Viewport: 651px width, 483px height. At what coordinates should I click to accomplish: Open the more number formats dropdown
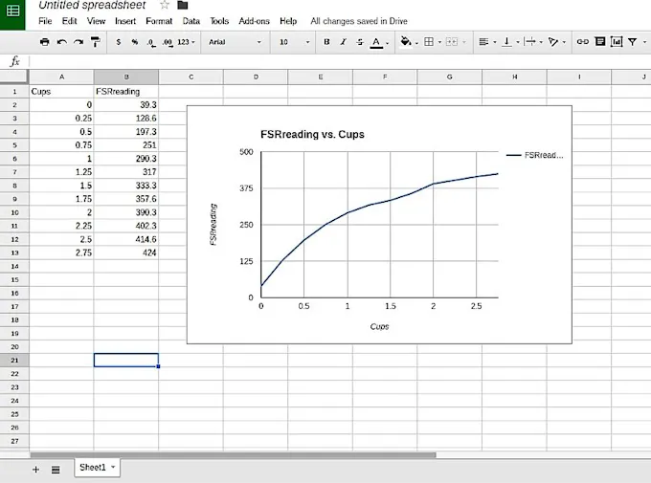tap(186, 42)
